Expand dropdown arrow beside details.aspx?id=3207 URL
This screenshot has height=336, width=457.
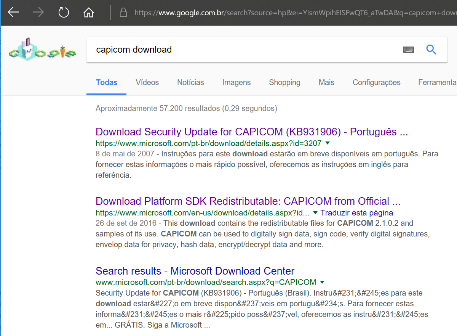[327, 143]
